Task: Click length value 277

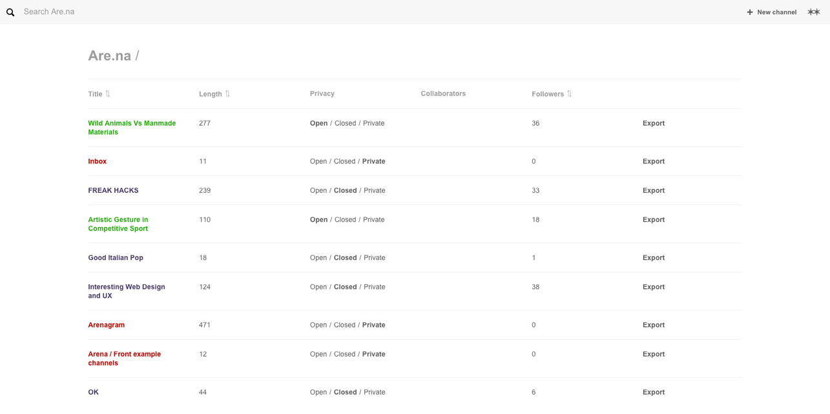Action: (205, 123)
